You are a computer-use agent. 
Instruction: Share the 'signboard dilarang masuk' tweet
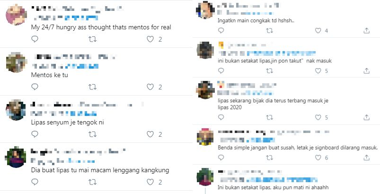(367, 158)
